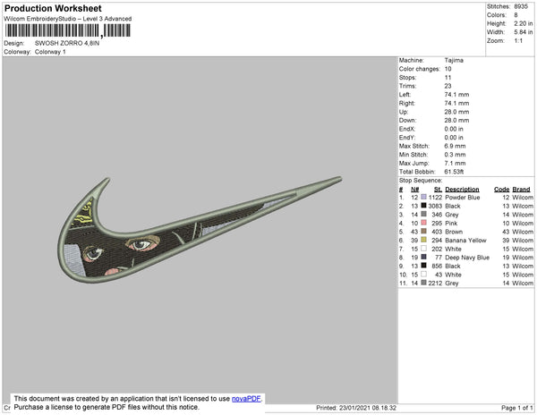Click design name 'SWOSH ZORRO 4,8IN'
The height and width of the screenshot is (415, 537).
coord(67,43)
